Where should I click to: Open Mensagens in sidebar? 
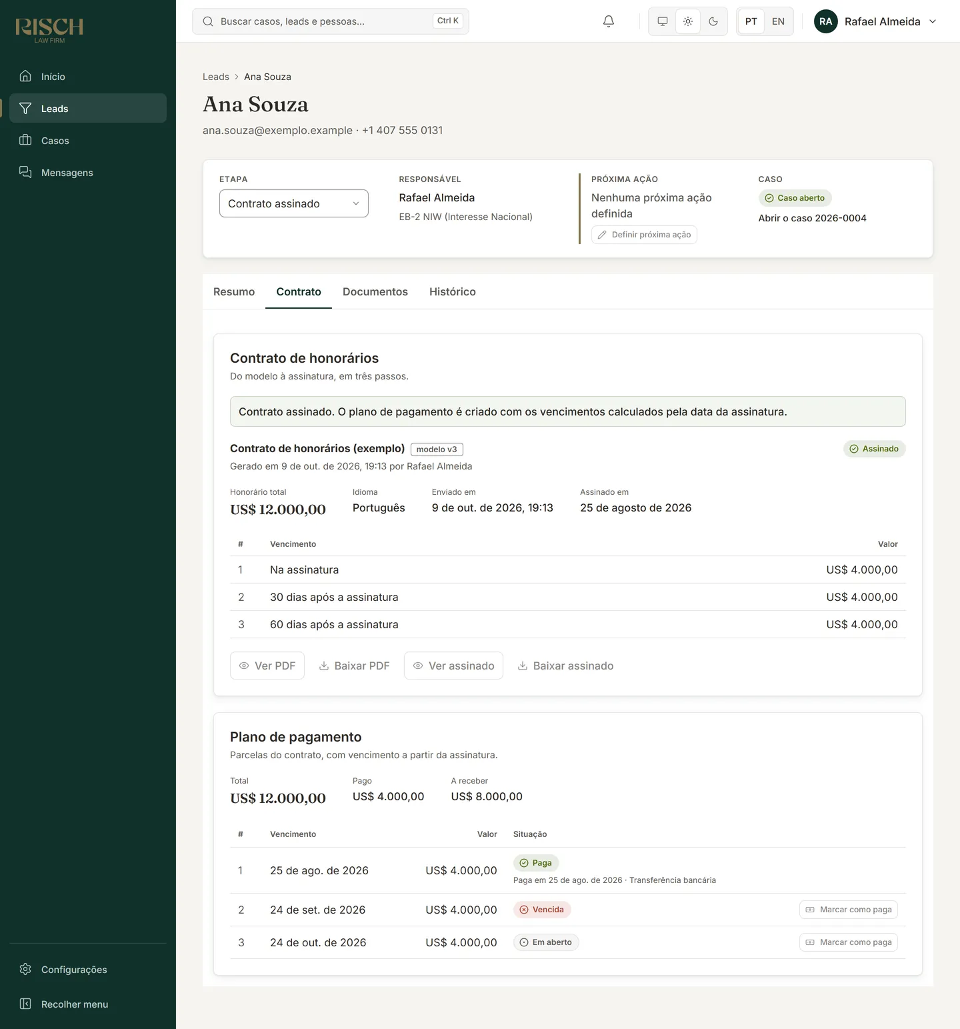pyautogui.click(x=88, y=172)
